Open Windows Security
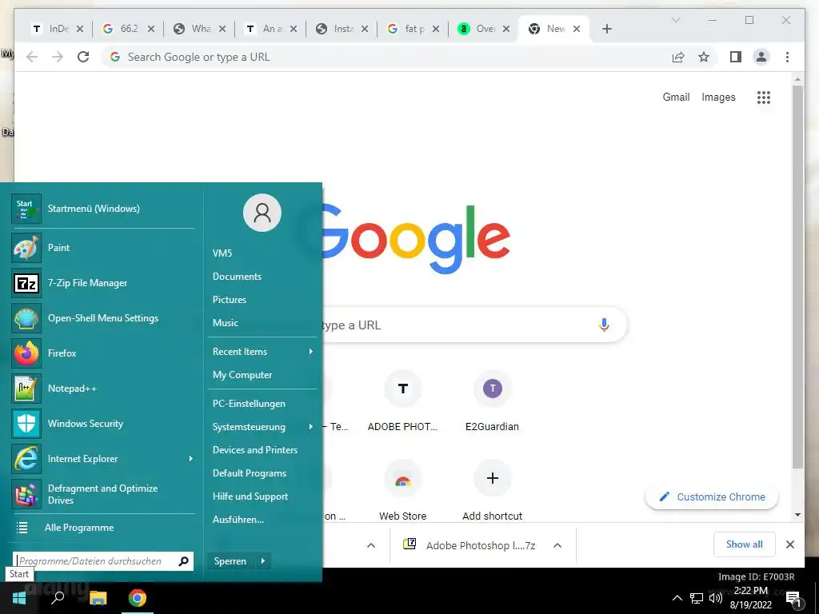 tap(103, 424)
